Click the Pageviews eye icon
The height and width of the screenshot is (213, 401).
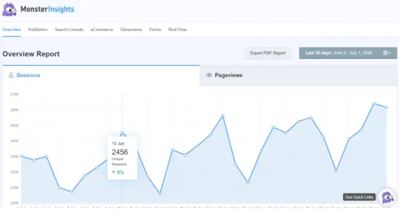click(x=209, y=75)
